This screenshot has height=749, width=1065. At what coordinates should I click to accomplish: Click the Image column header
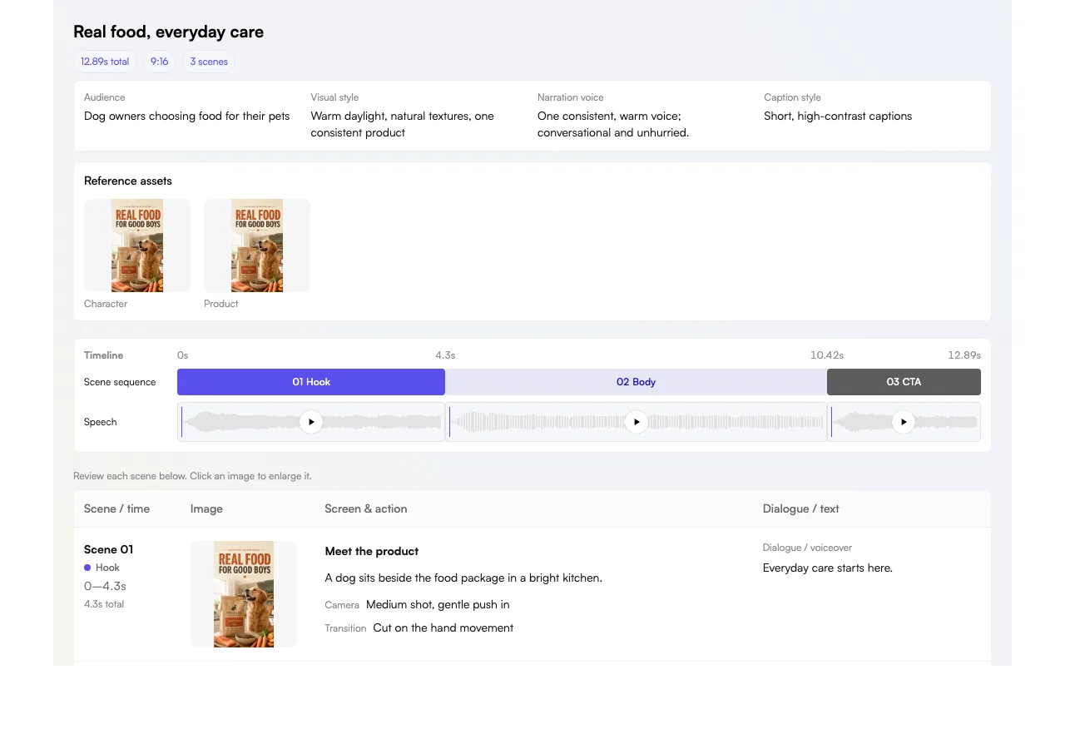click(206, 508)
